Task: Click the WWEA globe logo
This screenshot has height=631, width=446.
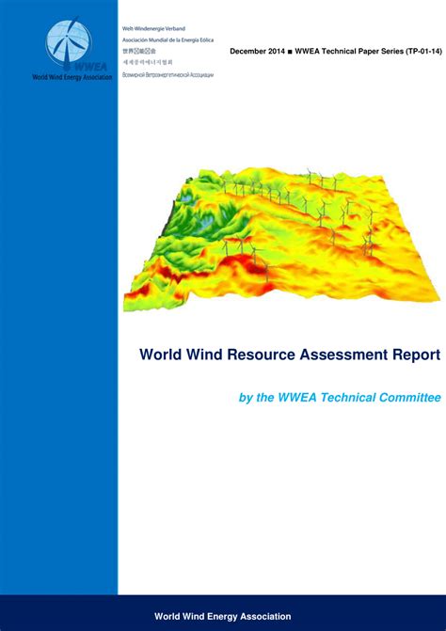Action: coord(70,43)
